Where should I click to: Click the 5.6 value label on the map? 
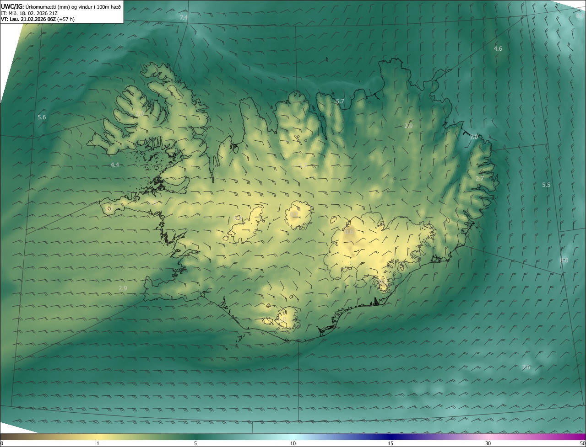coord(42,117)
